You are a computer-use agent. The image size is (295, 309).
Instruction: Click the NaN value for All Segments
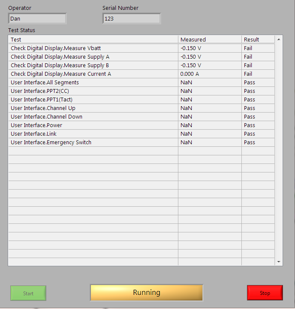pyautogui.click(x=186, y=83)
